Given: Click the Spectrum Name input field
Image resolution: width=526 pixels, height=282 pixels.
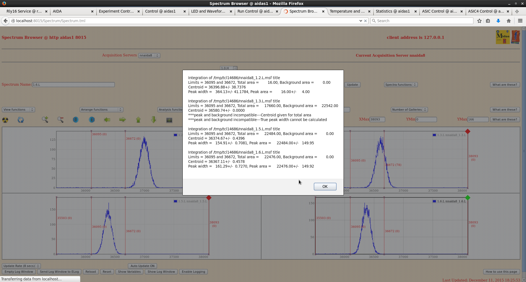Looking at the screenshot, I should tap(73, 85).
